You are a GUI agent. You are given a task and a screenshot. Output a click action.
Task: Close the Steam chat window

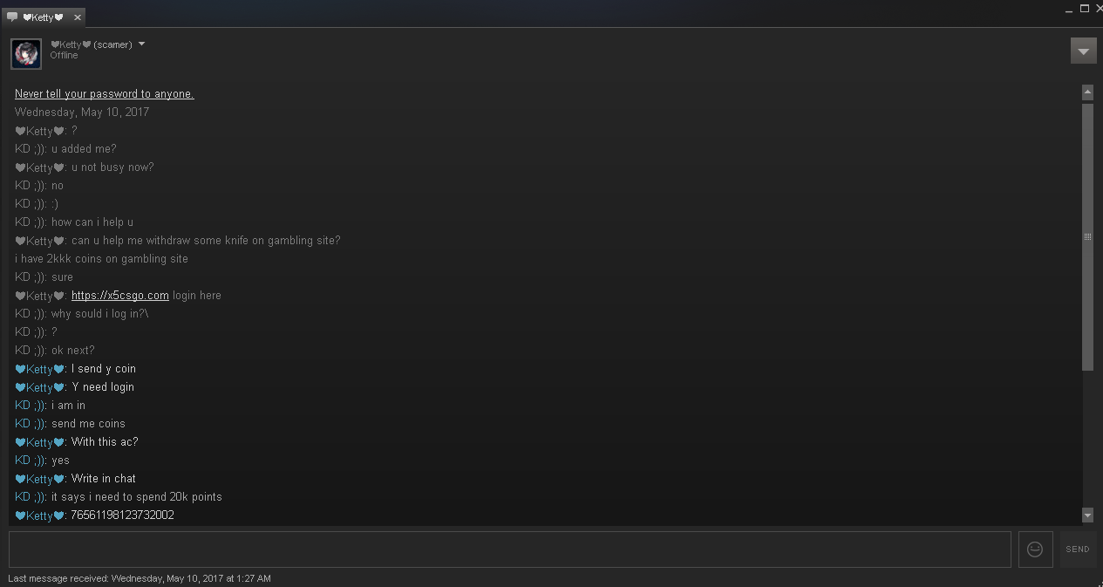1099,9
